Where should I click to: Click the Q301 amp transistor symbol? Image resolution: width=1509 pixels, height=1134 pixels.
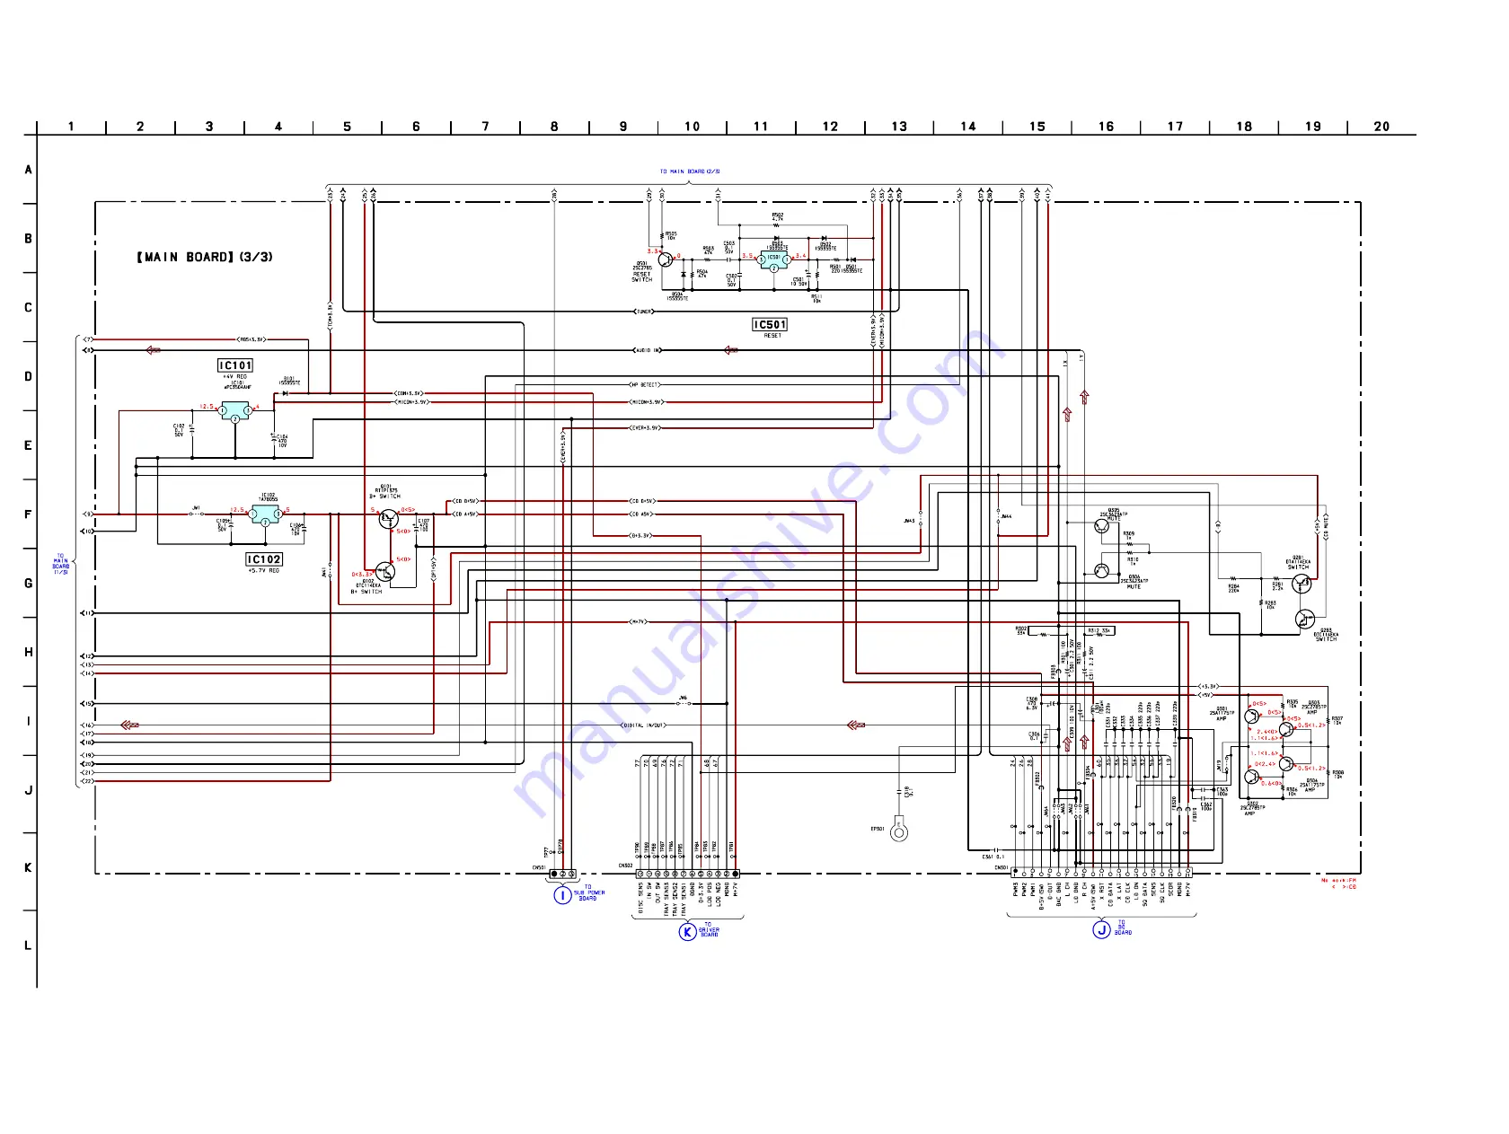click(x=1252, y=717)
